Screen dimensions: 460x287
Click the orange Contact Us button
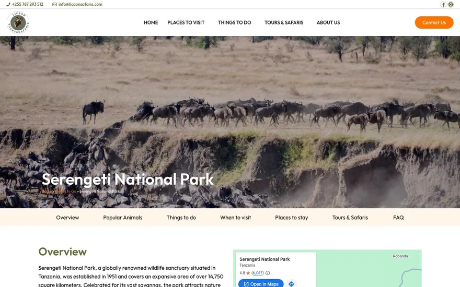tap(434, 22)
